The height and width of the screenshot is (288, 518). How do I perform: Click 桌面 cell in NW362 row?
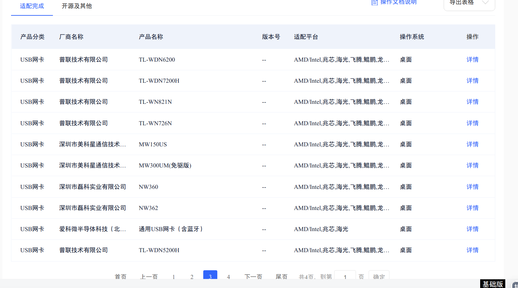click(x=406, y=208)
